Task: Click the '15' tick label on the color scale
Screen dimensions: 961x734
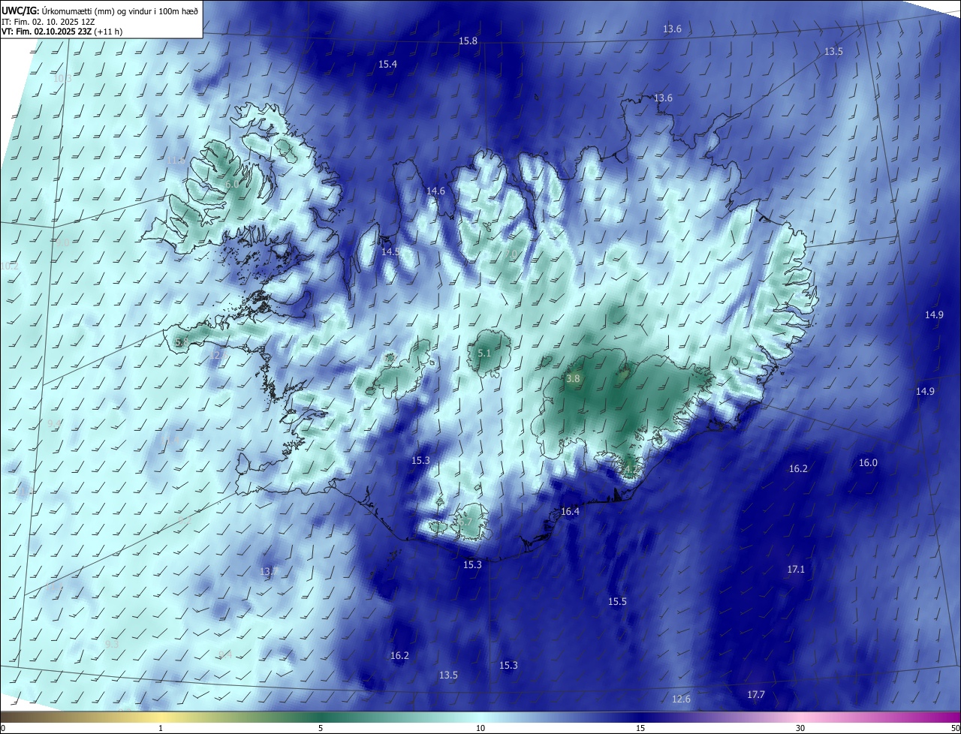Action: [x=640, y=729]
